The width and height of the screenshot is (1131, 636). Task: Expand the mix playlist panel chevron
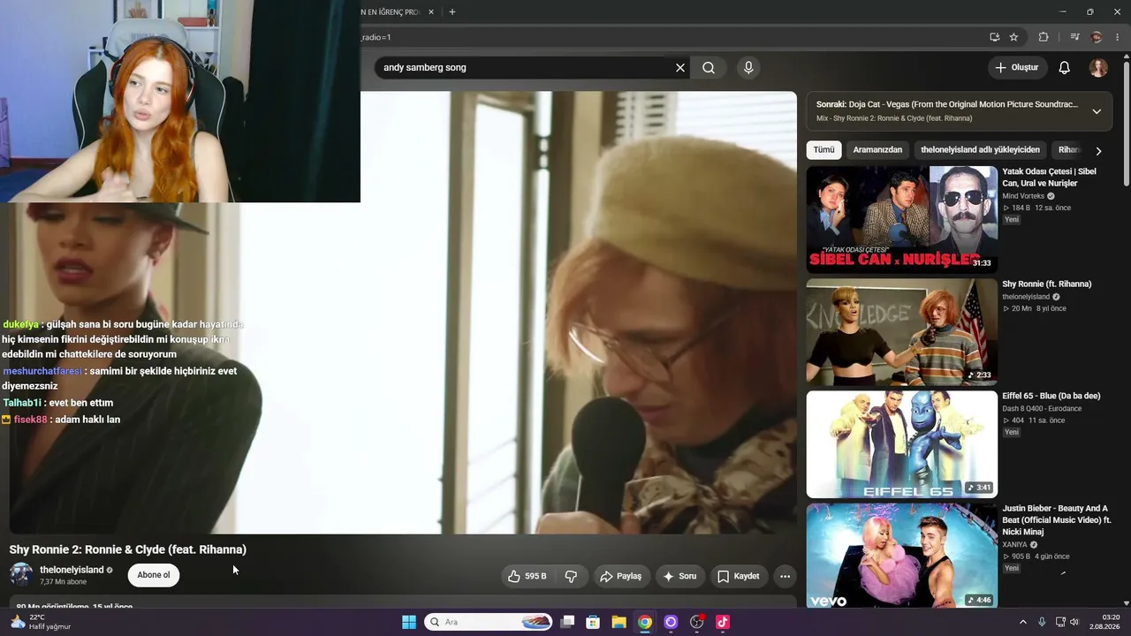coord(1097,111)
